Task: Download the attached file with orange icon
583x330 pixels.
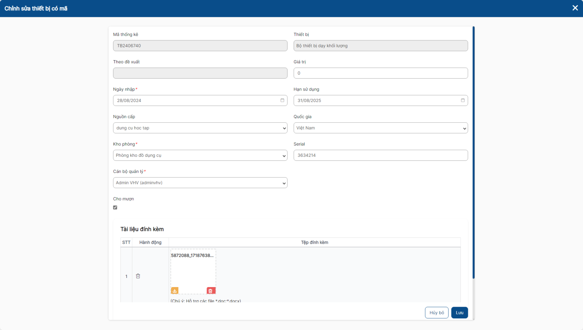Action: pyautogui.click(x=175, y=291)
